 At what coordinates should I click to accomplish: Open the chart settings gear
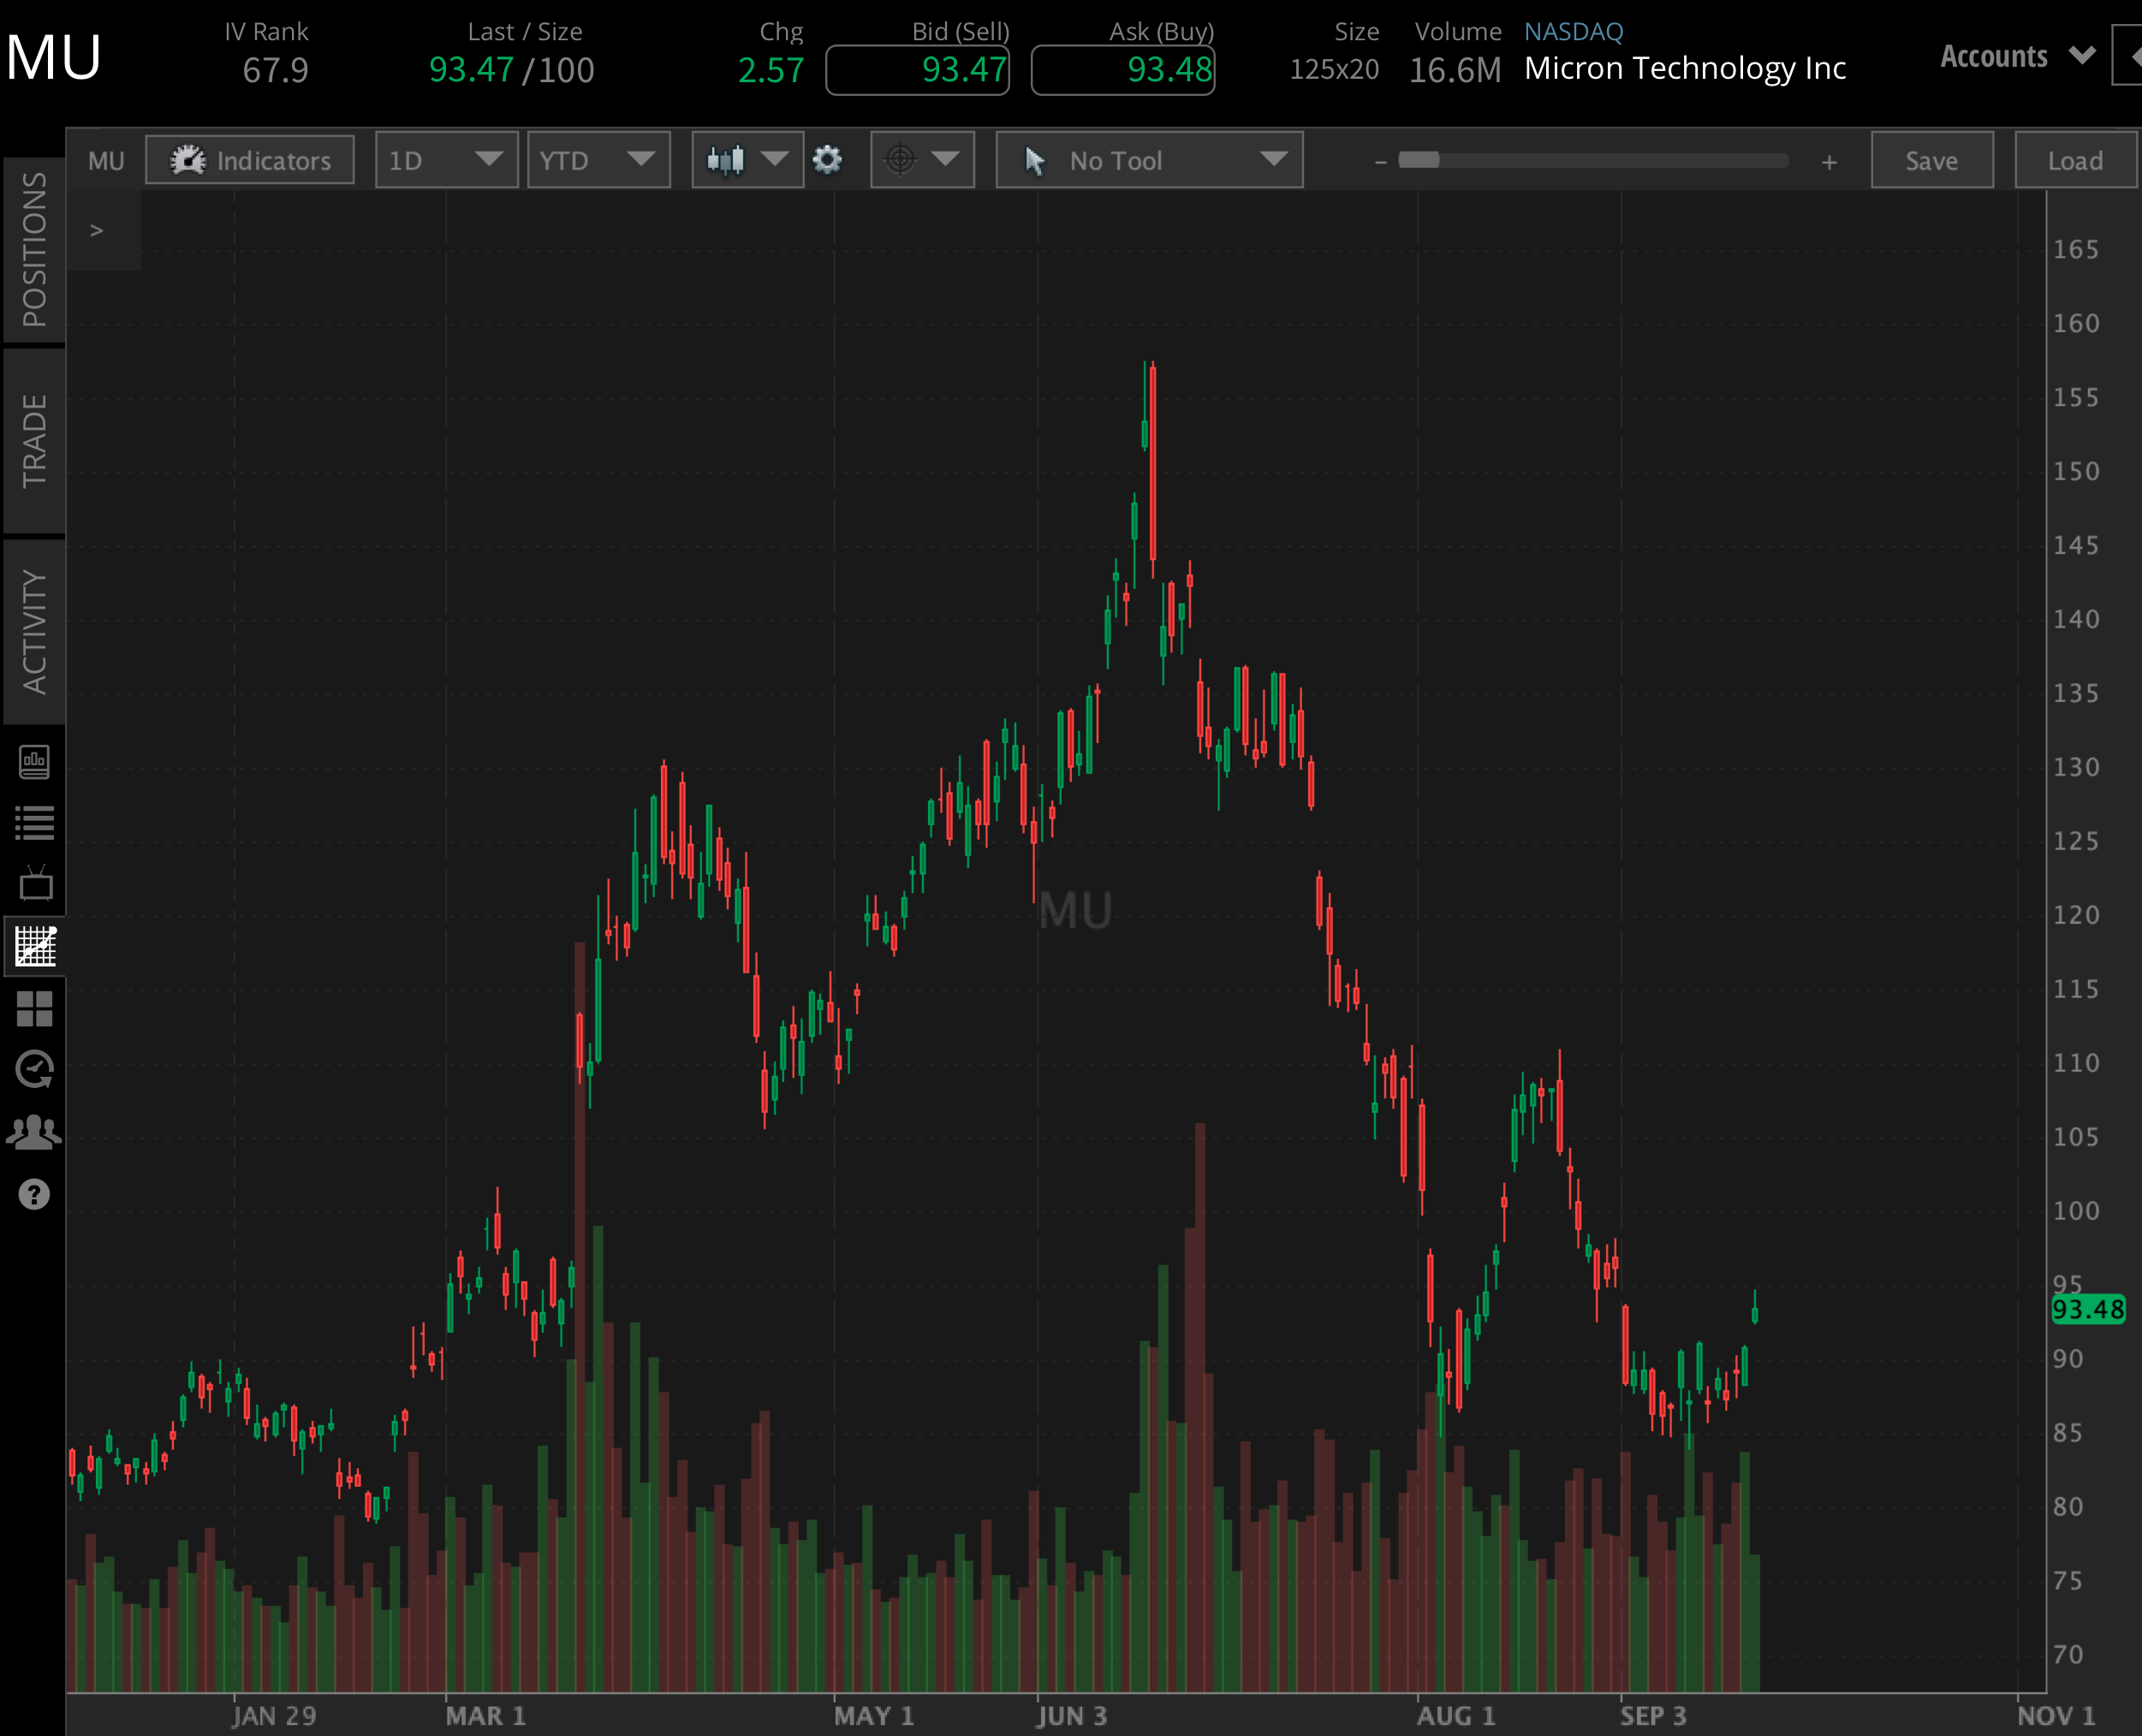tap(828, 160)
